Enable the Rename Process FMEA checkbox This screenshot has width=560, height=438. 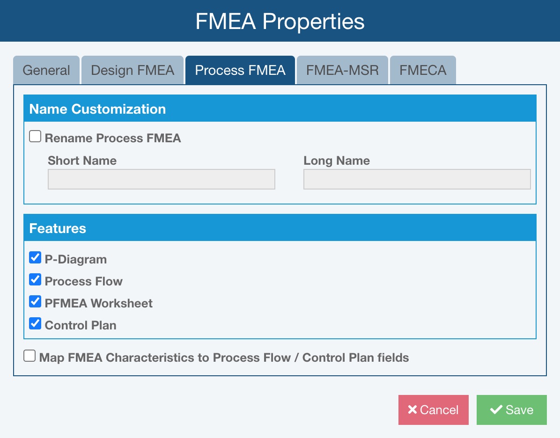[x=35, y=137]
